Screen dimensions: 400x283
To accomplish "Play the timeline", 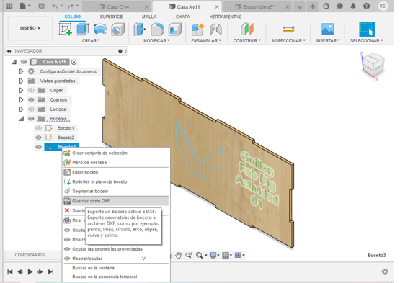I will tap(30, 271).
